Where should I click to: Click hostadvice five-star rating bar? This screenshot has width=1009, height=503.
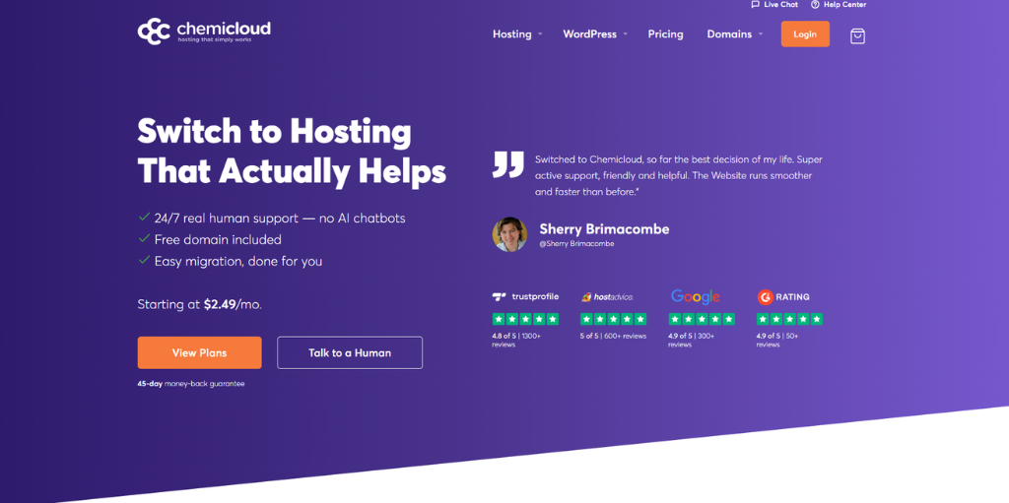(x=613, y=319)
